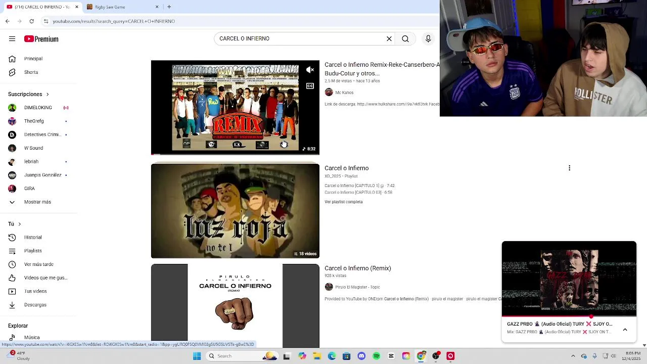Screen dimensions: 647x364
Task: Click the YouTube Premium logo
Action: pyautogui.click(x=41, y=39)
